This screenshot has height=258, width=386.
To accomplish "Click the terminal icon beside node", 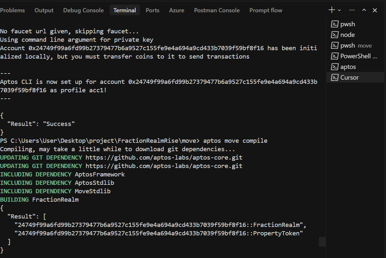I will coord(334,35).
